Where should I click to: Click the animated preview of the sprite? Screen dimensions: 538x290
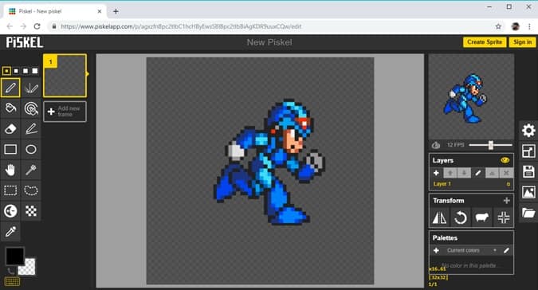(x=471, y=96)
